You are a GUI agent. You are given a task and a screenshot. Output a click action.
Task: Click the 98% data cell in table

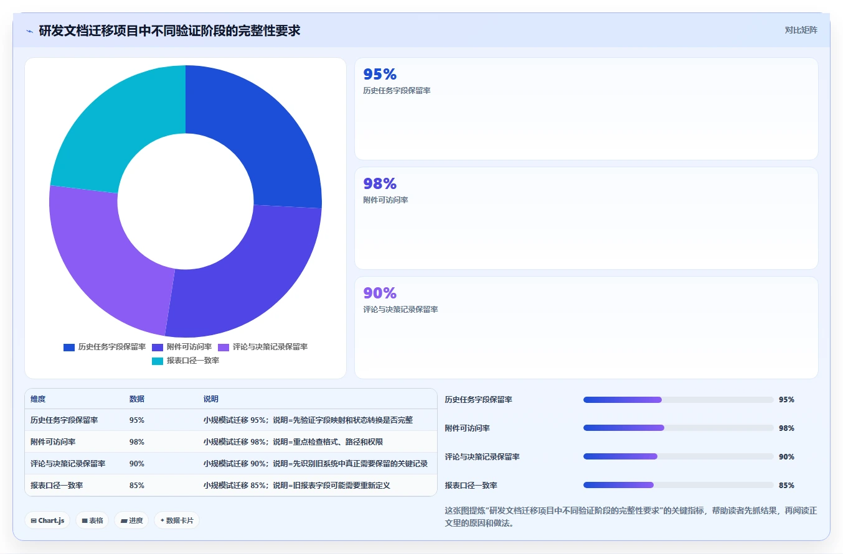(x=137, y=442)
